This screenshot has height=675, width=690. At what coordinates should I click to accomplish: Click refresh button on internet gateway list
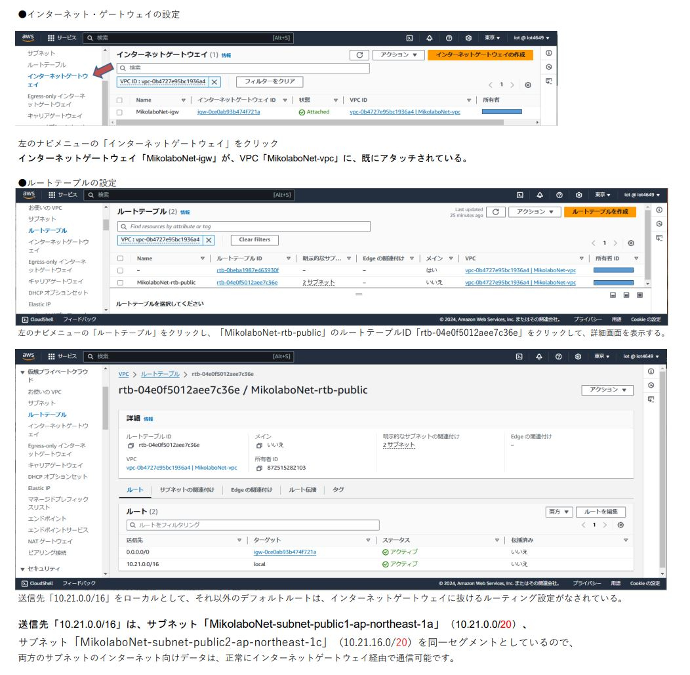[x=359, y=55]
